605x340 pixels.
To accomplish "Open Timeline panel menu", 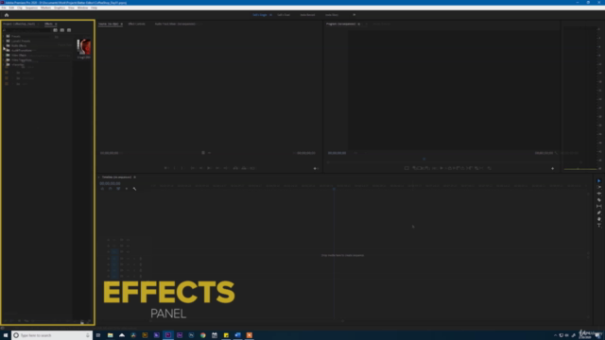I will tap(134, 178).
